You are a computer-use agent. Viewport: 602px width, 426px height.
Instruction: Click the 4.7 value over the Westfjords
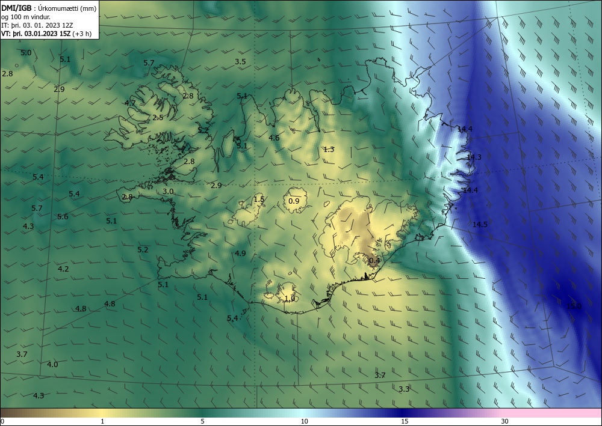click(x=130, y=103)
